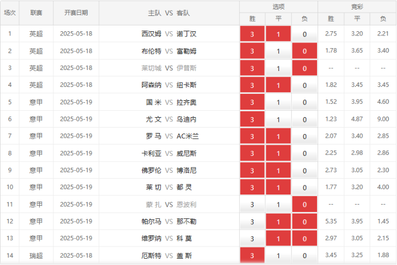Image resolution: width=397 pixels, height=265 pixels.
Task: Toggle draw option 1 for 西汉姆 VS 诺丁汉
Action: pos(278,34)
